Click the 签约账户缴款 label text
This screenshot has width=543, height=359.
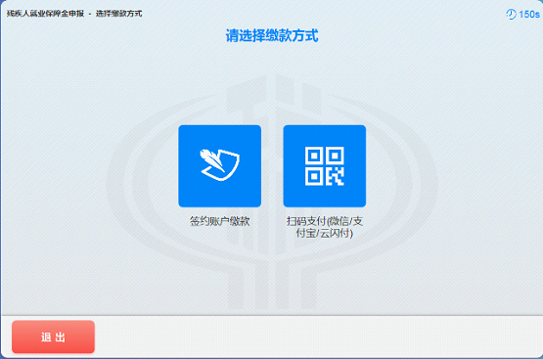point(219,221)
